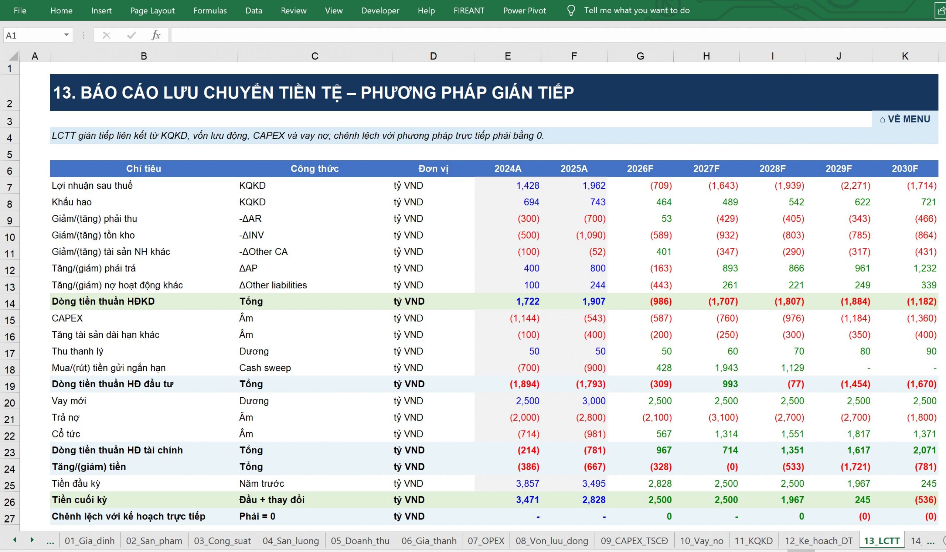Click the next sheet arrow
Screen dimensions: 946x552
[x=32, y=540]
